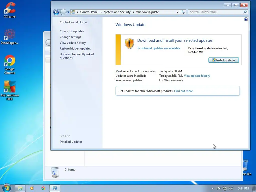Click the orange shield warning icon

coord(129,43)
